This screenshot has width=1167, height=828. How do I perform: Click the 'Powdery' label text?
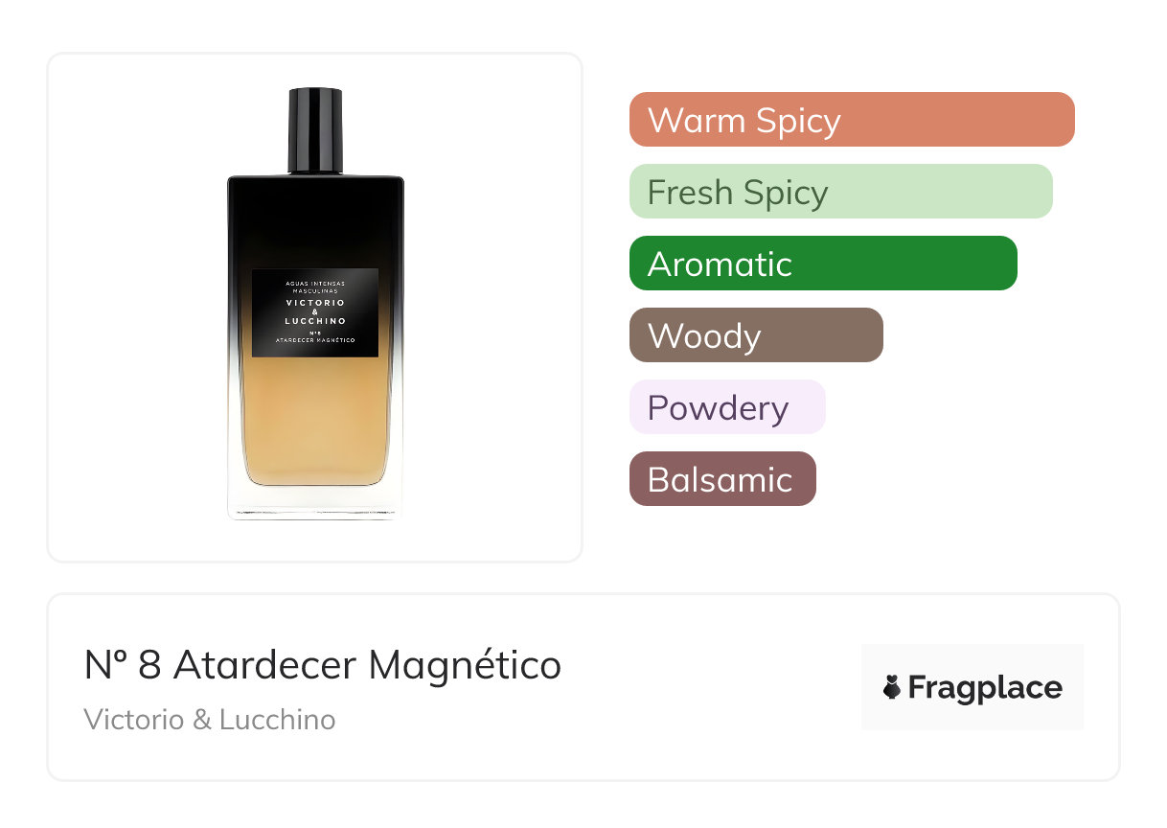(719, 409)
